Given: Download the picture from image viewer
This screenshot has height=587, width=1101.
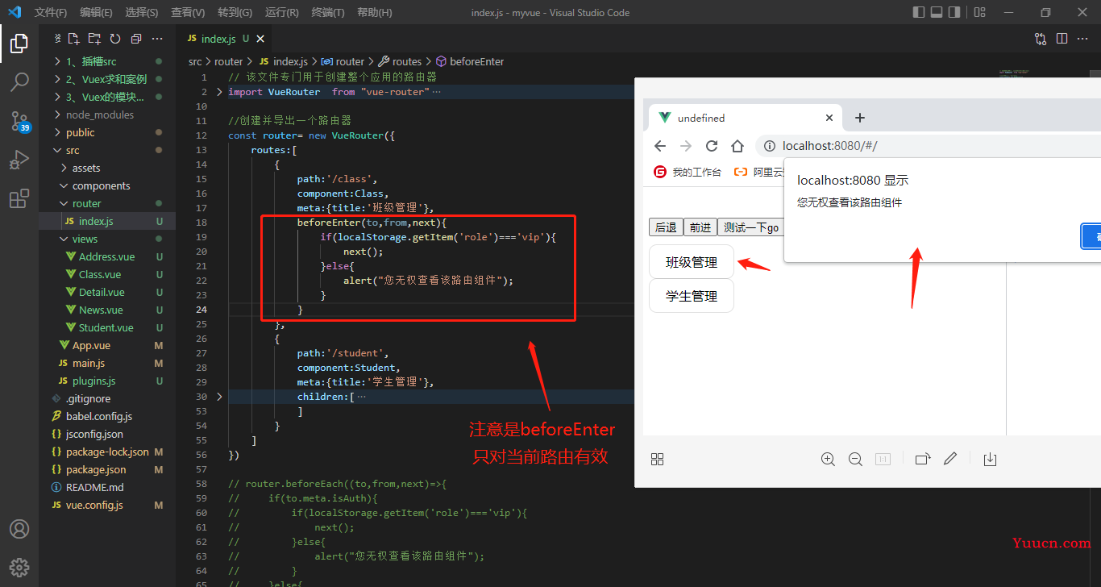Looking at the screenshot, I should click(x=991, y=459).
